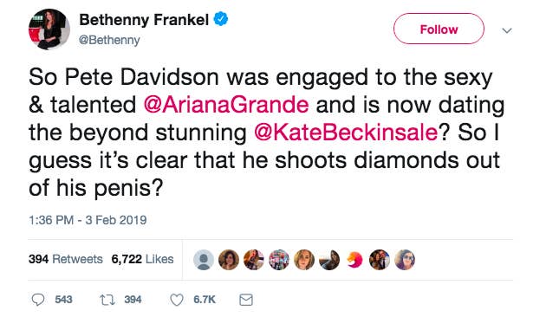This screenshot has height=330, width=546.
Task: View the 6,722 Likes list
Action: [142, 259]
